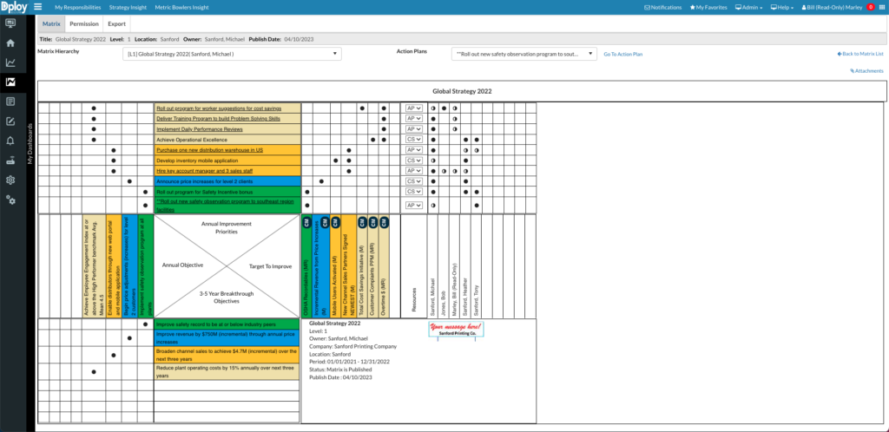Click the bell alerts icon in sidebar

(x=10, y=141)
